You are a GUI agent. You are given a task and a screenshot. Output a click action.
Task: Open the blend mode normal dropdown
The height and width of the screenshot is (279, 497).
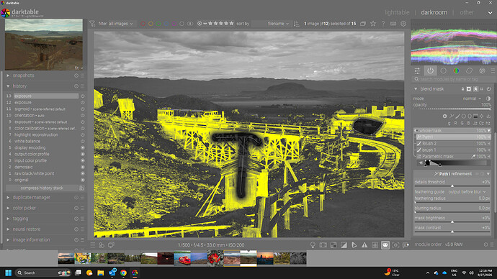click(x=472, y=99)
